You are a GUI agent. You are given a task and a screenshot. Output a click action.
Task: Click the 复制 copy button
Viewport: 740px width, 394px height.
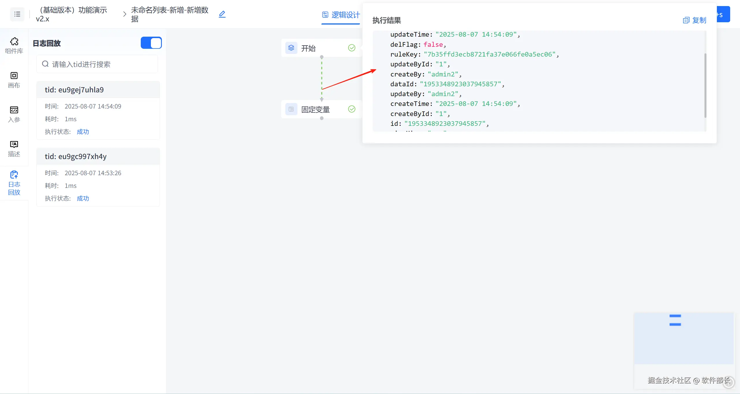(694, 20)
